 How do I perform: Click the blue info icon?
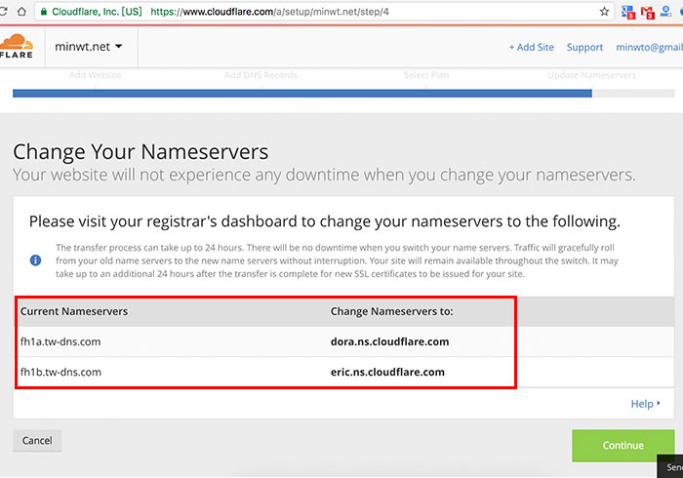(35, 260)
